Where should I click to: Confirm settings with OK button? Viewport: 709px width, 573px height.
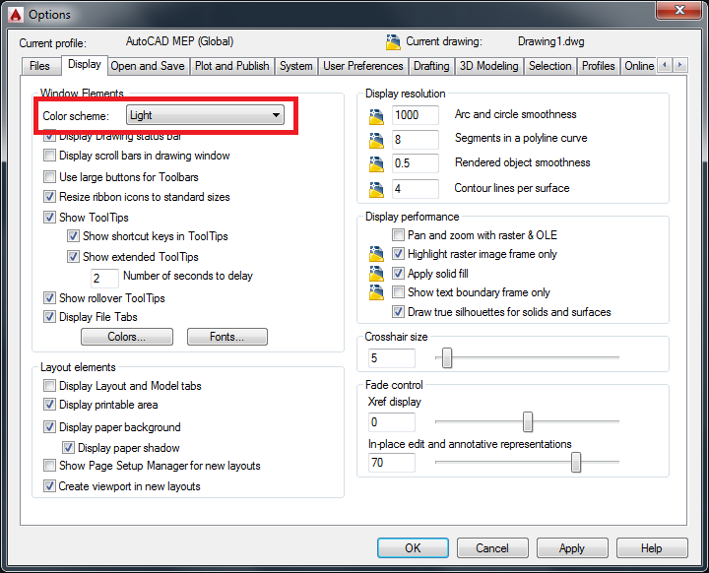[x=413, y=548]
